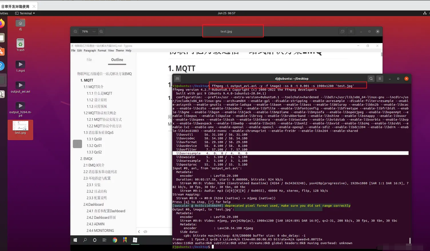430x251 pixels.
Task: Open Typora's Help menu
Action: click(x=129, y=51)
